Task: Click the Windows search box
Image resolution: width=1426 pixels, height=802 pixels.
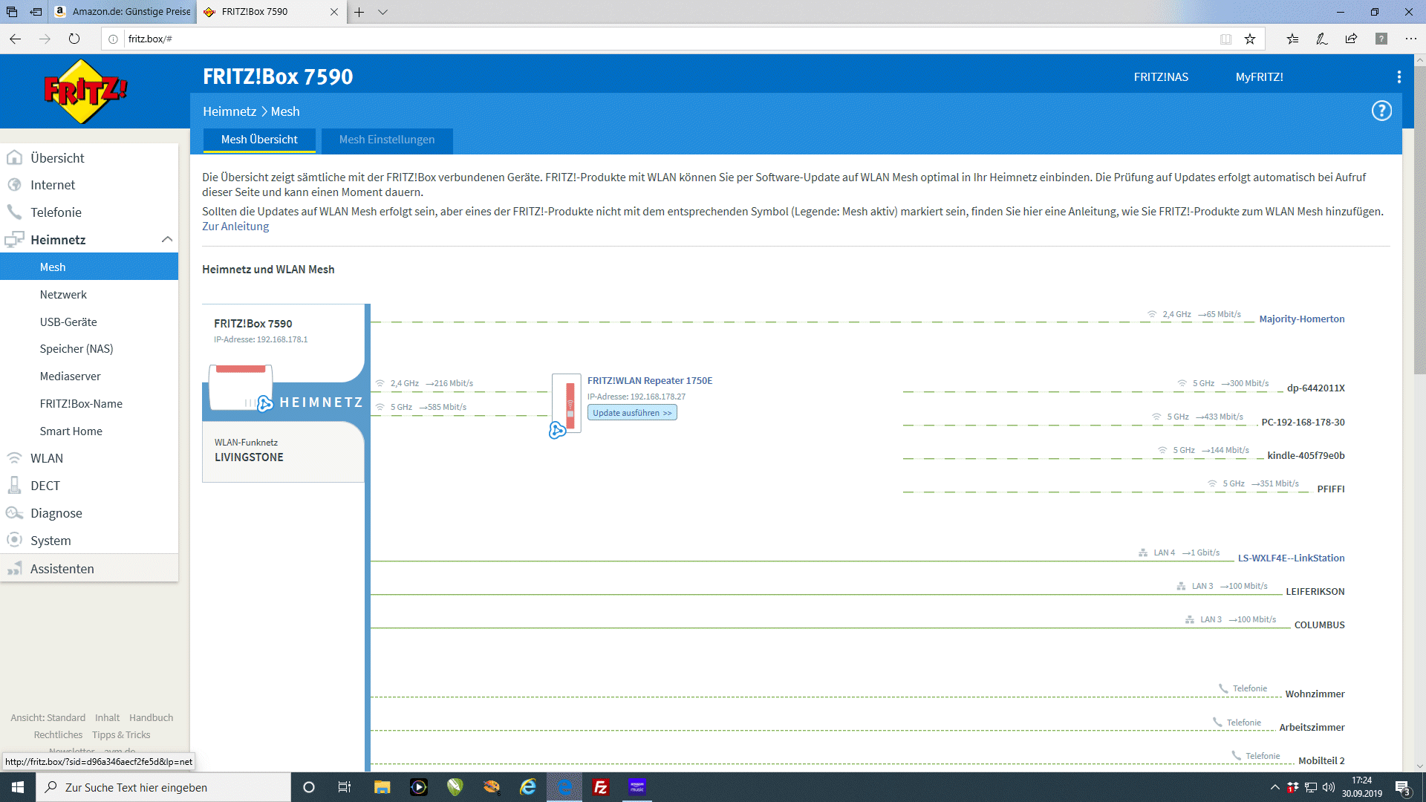Action: (163, 787)
